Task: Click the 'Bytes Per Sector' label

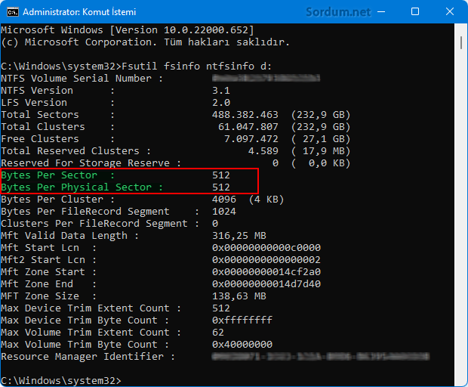Action: (x=49, y=175)
